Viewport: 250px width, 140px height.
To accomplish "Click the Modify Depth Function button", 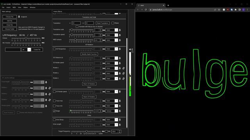I will [x=89, y=54].
